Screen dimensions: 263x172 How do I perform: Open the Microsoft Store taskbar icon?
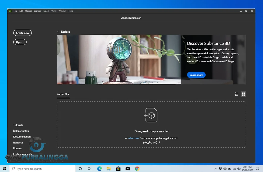pyautogui.click(x=118, y=168)
